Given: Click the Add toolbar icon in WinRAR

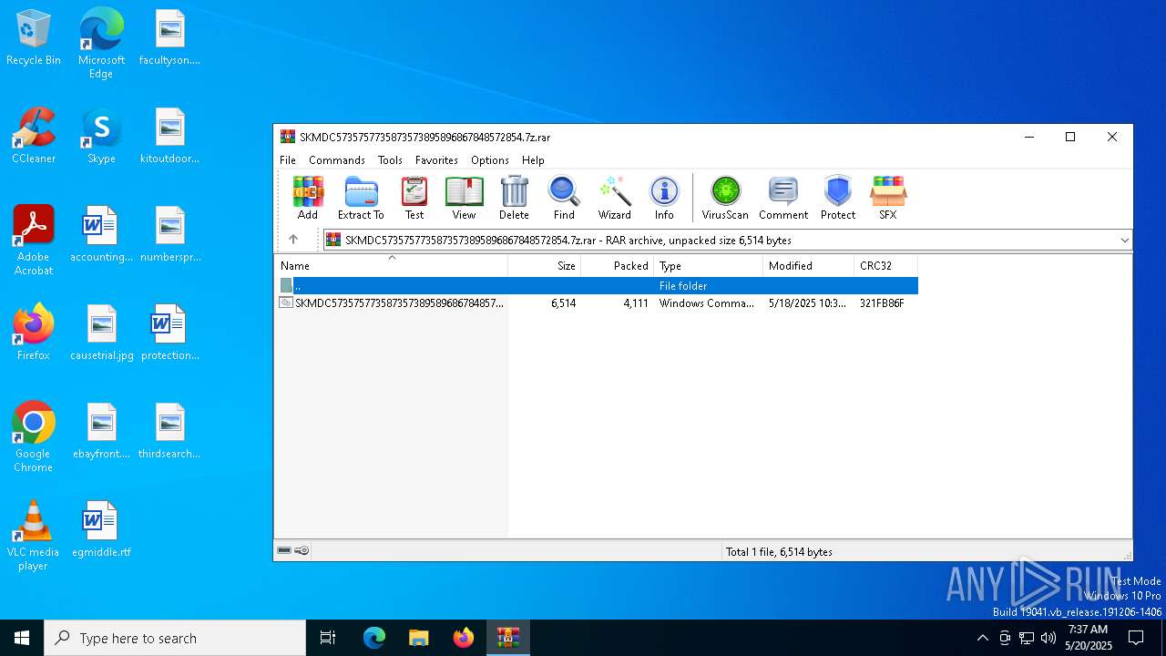Looking at the screenshot, I should [308, 198].
